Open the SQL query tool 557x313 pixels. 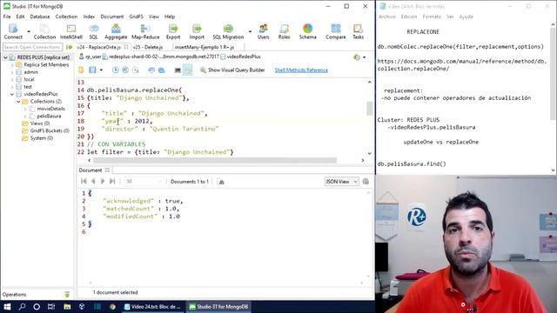(x=93, y=31)
